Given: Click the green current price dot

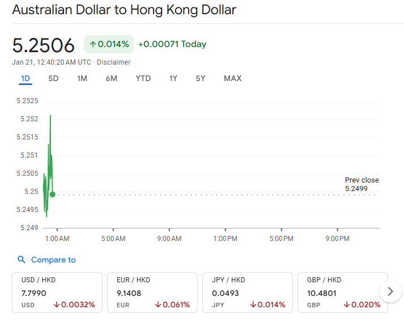Looking at the screenshot, I should pos(53,194).
